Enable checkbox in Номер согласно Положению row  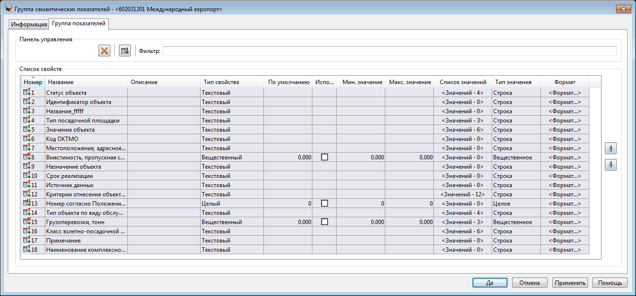pyautogui.click(x=324, y=204)
